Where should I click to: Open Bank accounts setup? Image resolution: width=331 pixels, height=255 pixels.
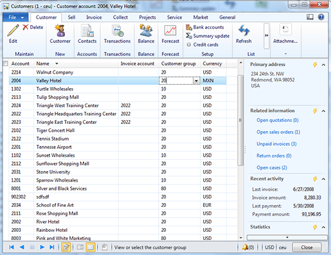click(x=205, y=27)
